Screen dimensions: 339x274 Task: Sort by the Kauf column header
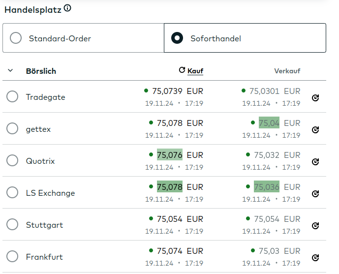tap(195, 71)
